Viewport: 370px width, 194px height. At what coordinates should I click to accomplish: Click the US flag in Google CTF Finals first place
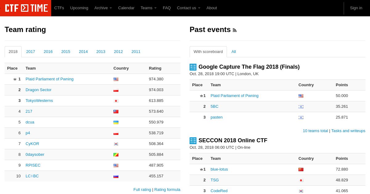point(301,96)
